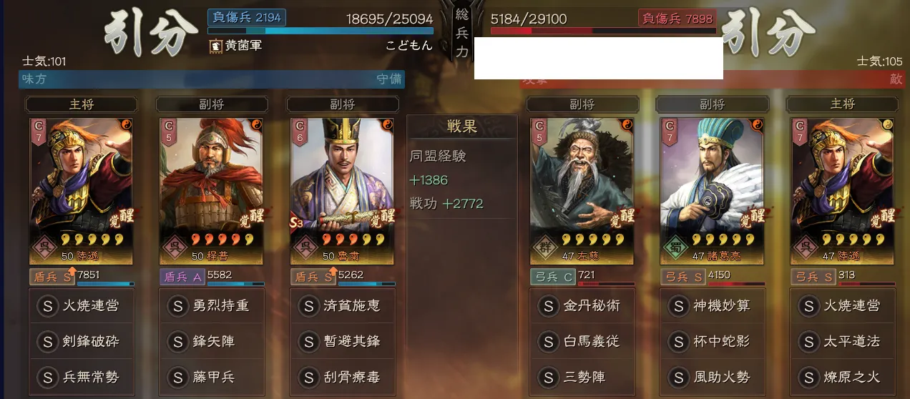Click the S rank icon next to 金丹秘術

click(549, 306)
